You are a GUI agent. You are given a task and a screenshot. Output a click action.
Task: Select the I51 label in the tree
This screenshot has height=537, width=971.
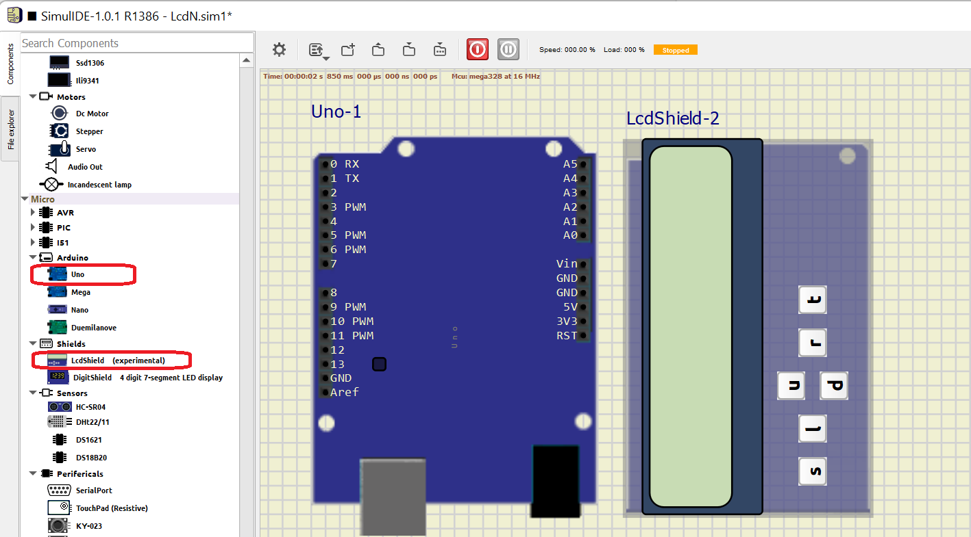(62, 243)
